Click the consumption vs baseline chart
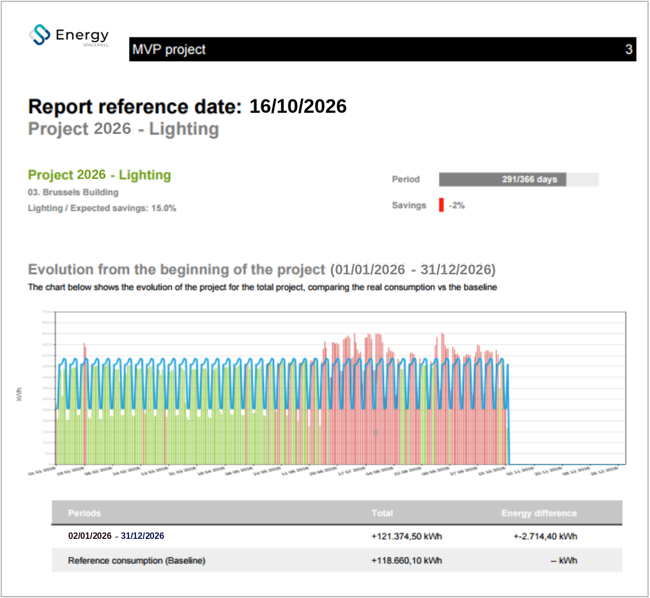 point(340,388)
